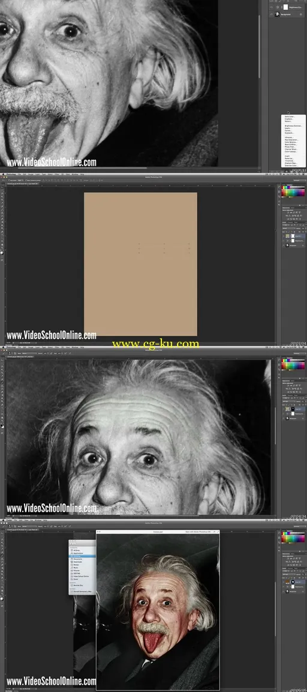Choose Gradient... from the adjustment popup menu

pyautogui.click(x=289, y=119)
